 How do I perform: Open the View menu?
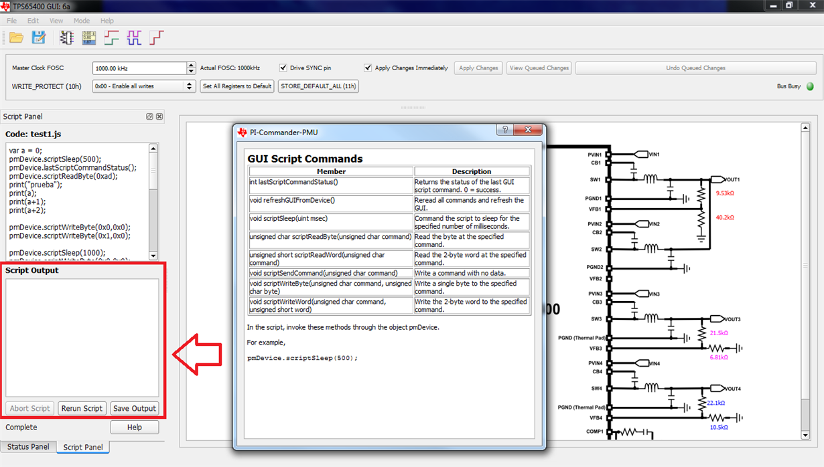[56, 21]
